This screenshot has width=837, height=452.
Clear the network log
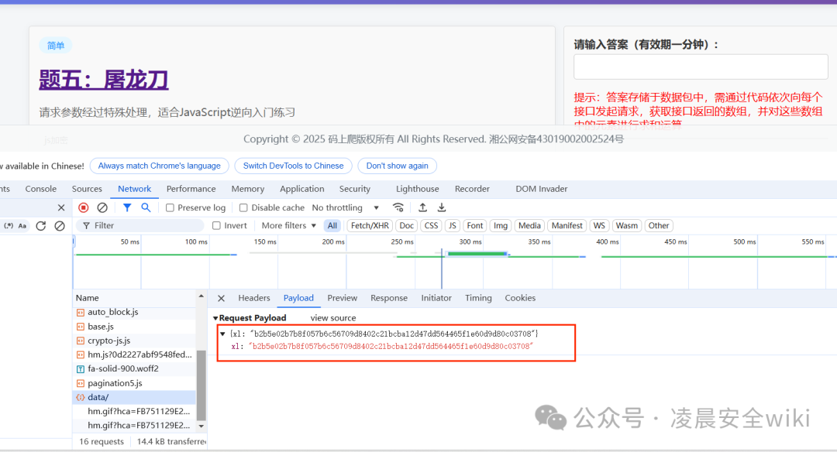[x=102, y=207]
